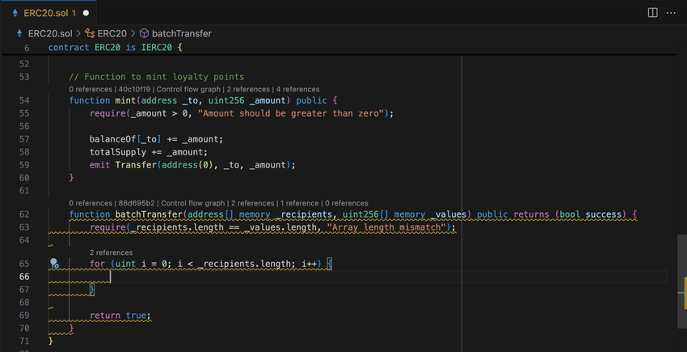Viewport: 687px width, 352px height.
Task: Click the Ethereum file icon in tab
Action: 15,13
